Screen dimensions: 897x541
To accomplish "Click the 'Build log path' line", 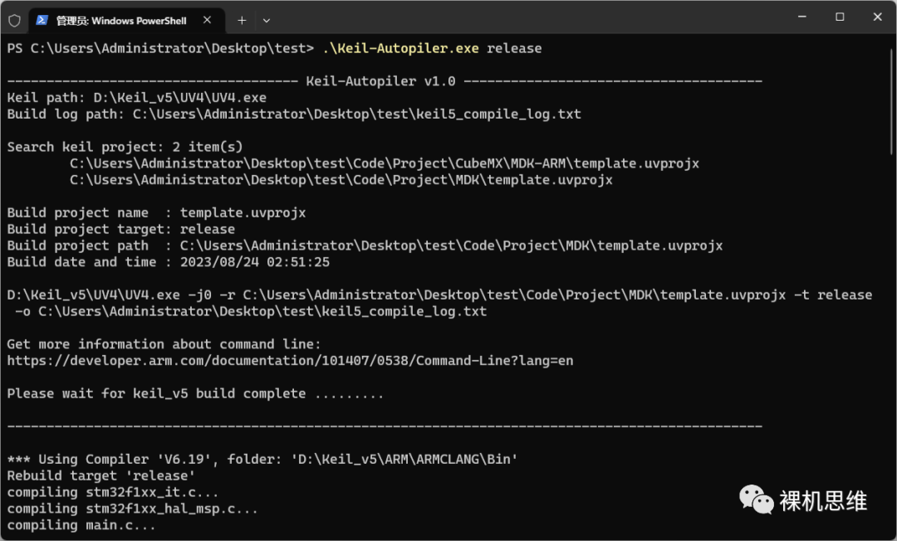I will click(x=294, y=115).
